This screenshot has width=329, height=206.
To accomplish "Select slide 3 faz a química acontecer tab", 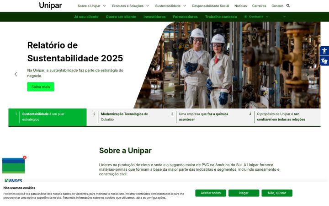I will [203, 117].
